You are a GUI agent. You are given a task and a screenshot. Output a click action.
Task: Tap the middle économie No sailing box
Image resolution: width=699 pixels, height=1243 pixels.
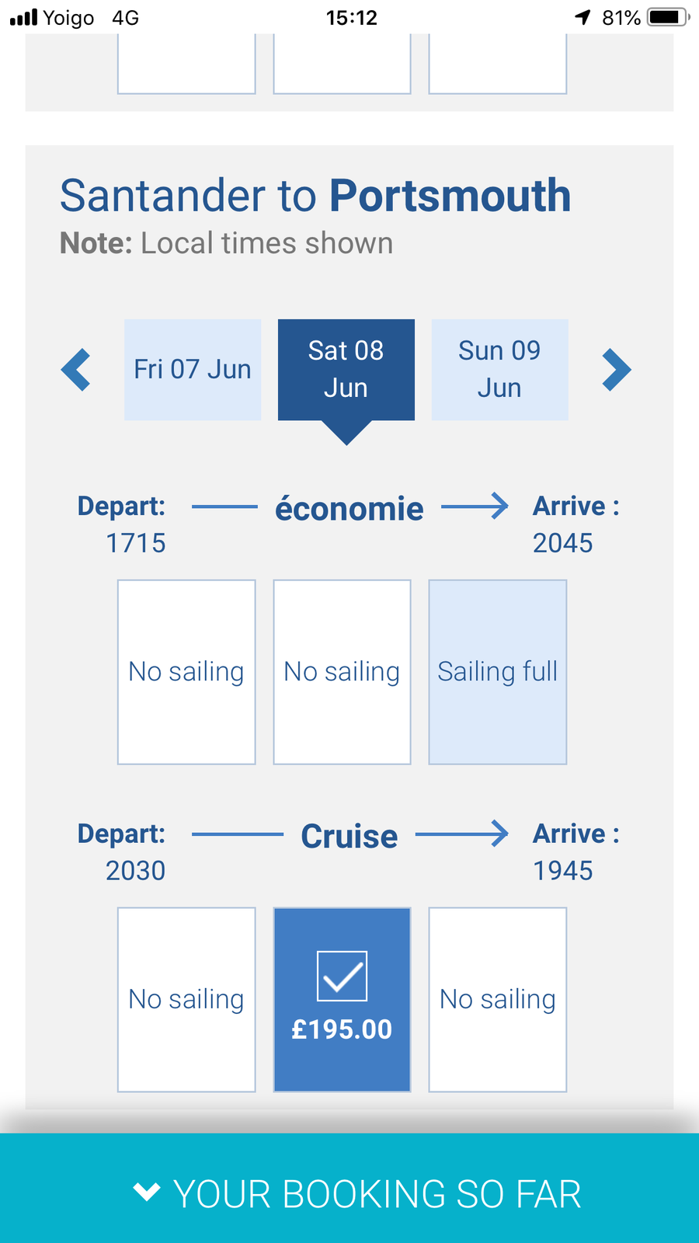point(342,672)
